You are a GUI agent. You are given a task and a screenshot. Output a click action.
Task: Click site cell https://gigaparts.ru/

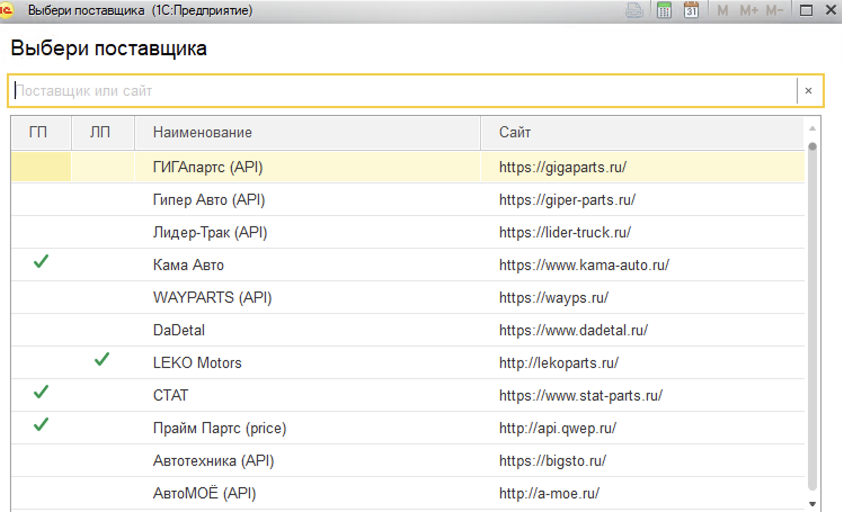coord(562,167)
